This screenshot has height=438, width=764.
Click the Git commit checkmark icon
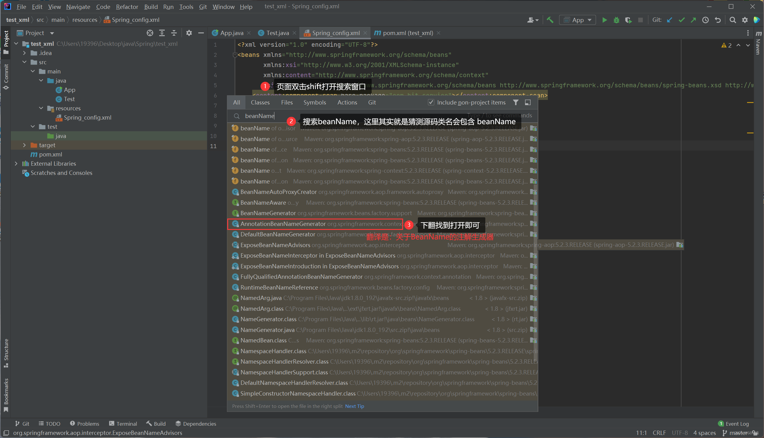pyautogui.click(x=681, y=20)
